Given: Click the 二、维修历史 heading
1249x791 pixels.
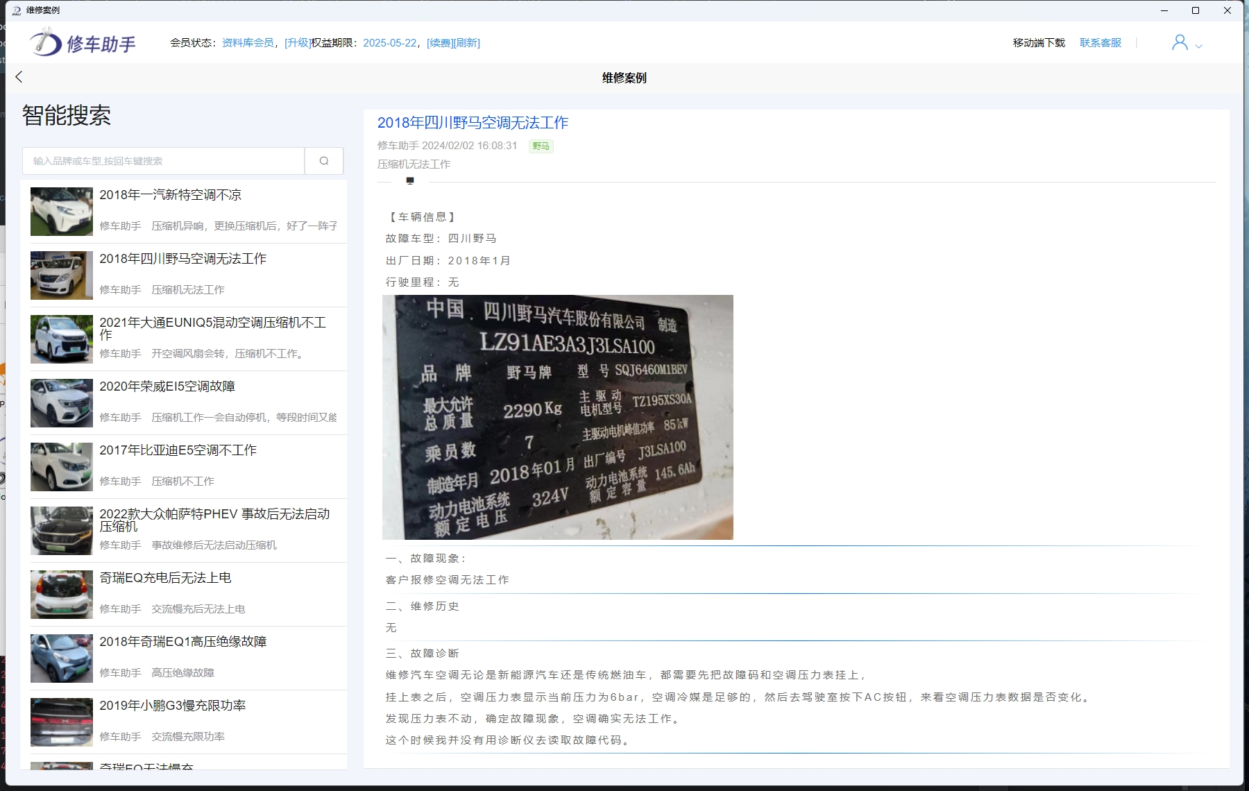Looking at the screenshot, I should (x=423, y=606).
